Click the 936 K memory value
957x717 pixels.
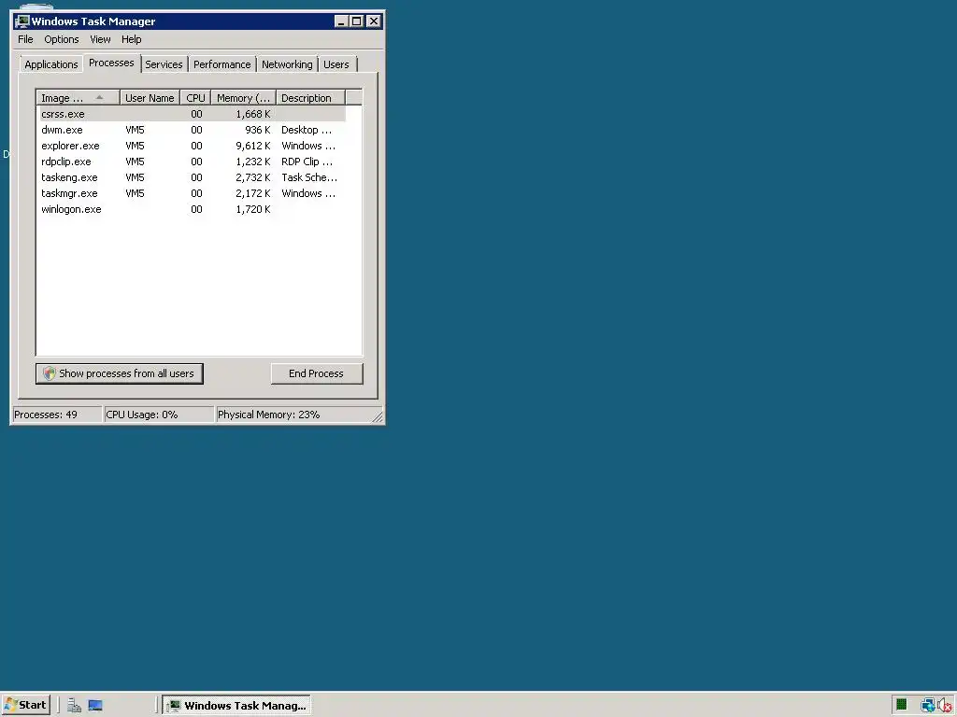(x=258, y=130)
